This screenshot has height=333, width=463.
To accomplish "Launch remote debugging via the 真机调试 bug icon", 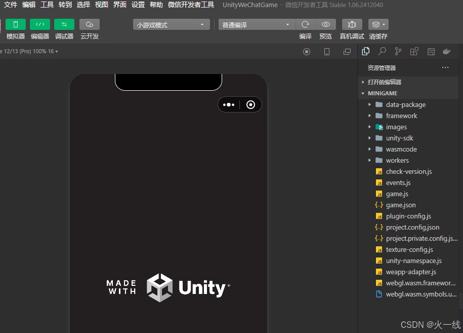I will 352,24.
